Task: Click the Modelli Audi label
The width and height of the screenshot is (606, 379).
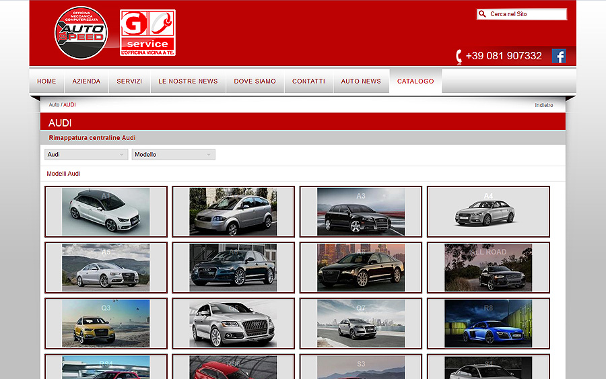Action: pyautogui.click(x=63, y=174)
